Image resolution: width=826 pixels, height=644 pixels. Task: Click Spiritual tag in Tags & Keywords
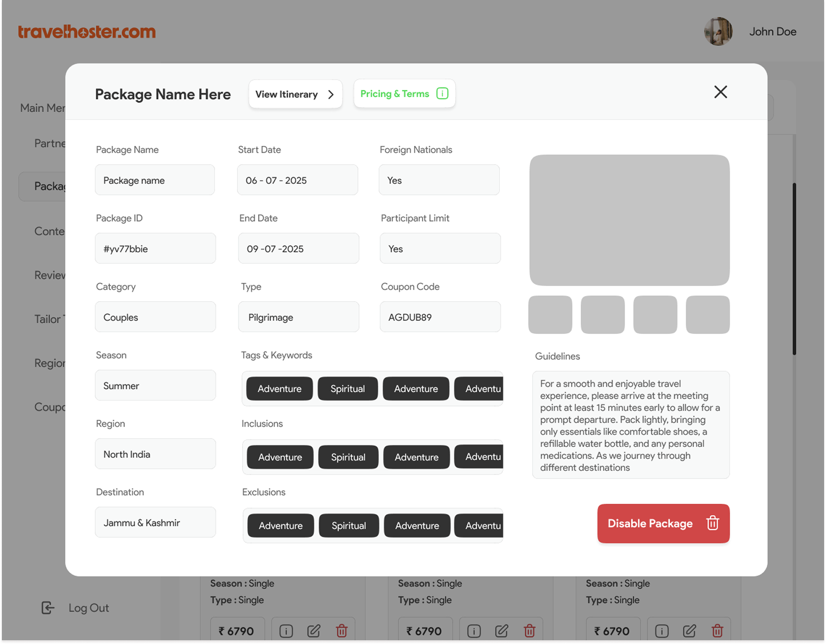(348, 389)
